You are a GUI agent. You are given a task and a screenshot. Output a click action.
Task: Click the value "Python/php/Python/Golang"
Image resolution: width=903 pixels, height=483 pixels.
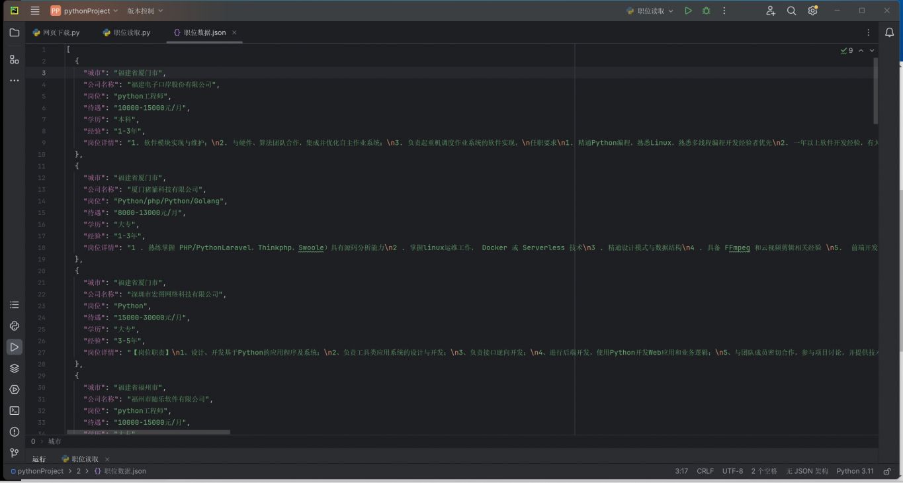pos(170,201)
